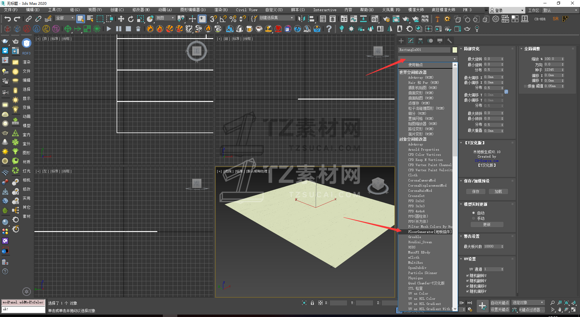Click the Undo arrow in main toolbar
The height and width of the screenshot is (317, 580).
(x=8, y=19)
